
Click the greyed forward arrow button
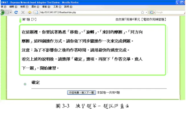(7, 12)
